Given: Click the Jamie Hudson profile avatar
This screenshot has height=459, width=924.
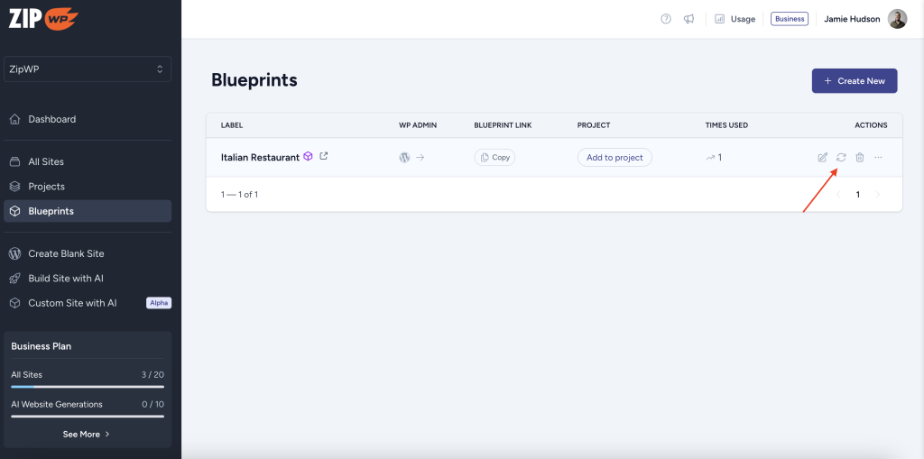Looking at the screenshot, I should tap(897, 19).
